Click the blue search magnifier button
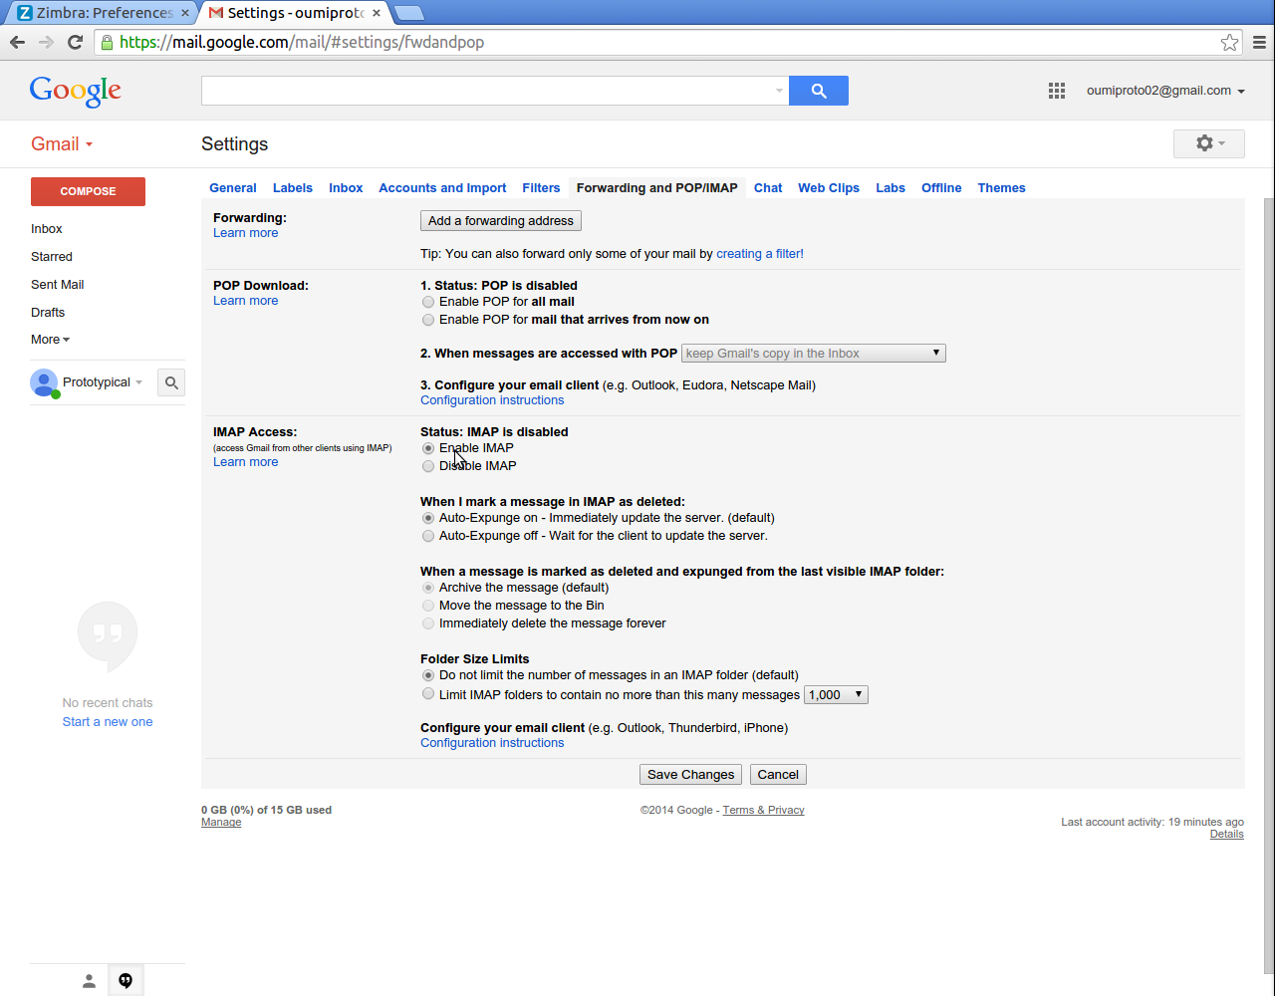 pos(819,91)
